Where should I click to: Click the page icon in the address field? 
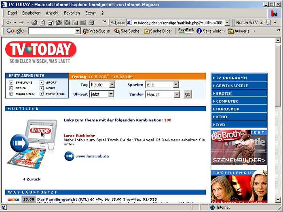[x=129, y=23]
